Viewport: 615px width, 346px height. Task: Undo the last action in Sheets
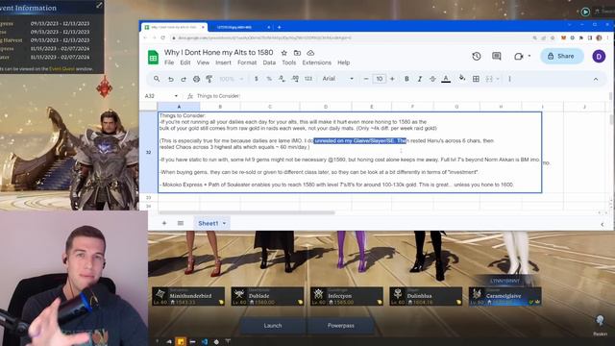pos(171,79)
